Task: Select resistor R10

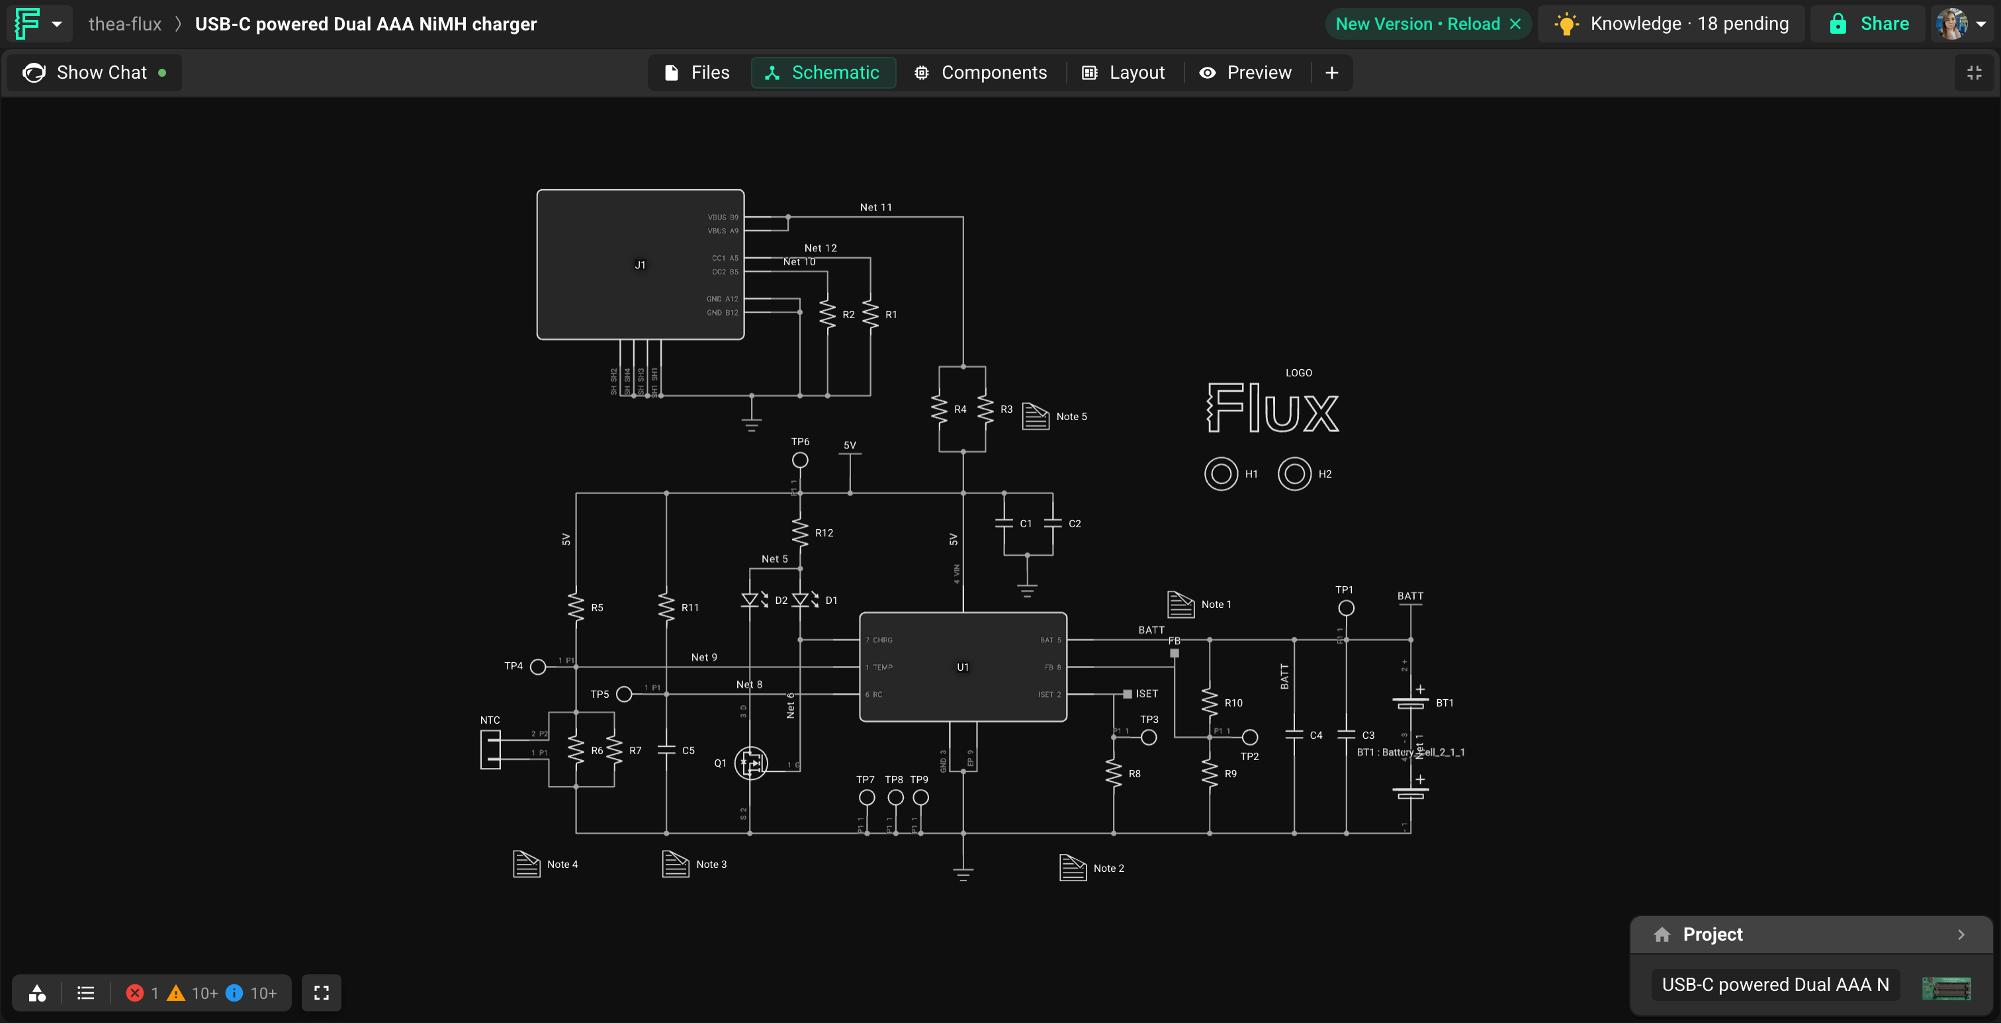Action: [x=1210, y=702]
